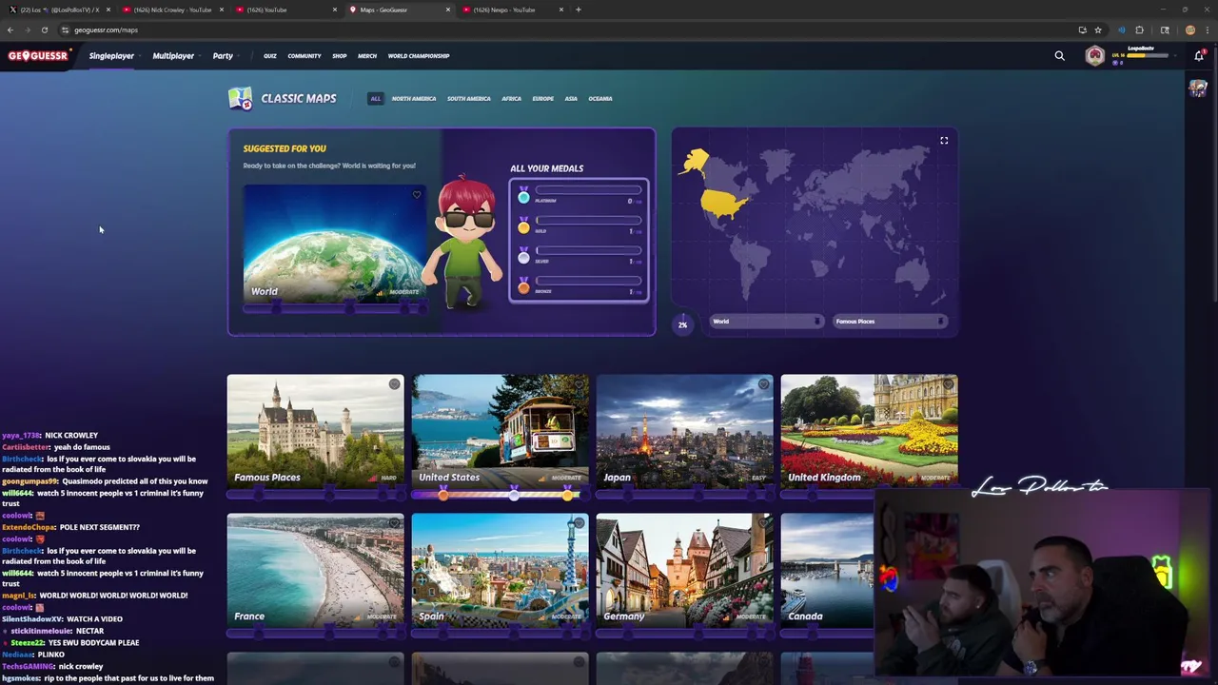This screenshot has height=685, width=1218.
Task: Open the Famous Places map card
Action: [x=315, y=431]
